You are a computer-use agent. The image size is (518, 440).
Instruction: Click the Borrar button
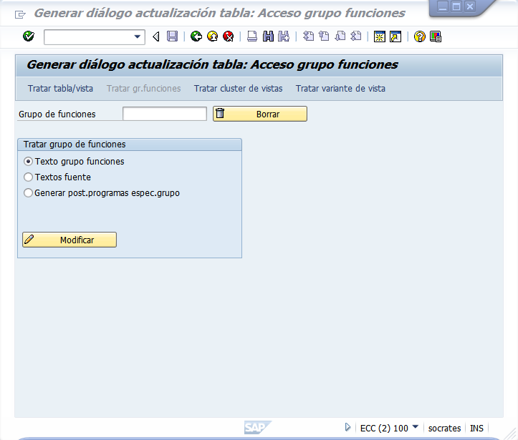point(259,114)
